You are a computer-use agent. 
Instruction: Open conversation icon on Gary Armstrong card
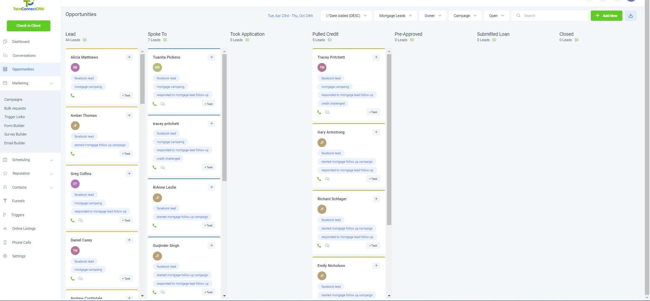tap(327, 179)
